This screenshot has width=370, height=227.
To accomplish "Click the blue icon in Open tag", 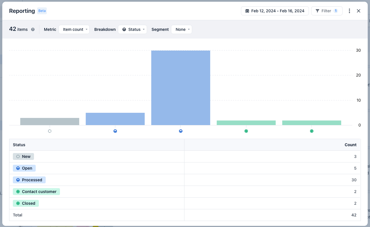I will tap(18, 168).
